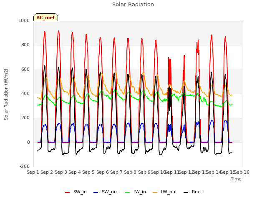Click the black Rnet legend swatch

[186, 192]
